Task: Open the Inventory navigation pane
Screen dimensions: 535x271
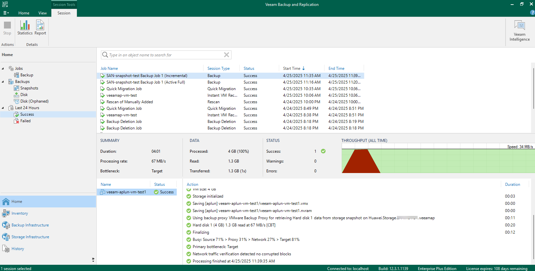Action: [x=48, y=213]
